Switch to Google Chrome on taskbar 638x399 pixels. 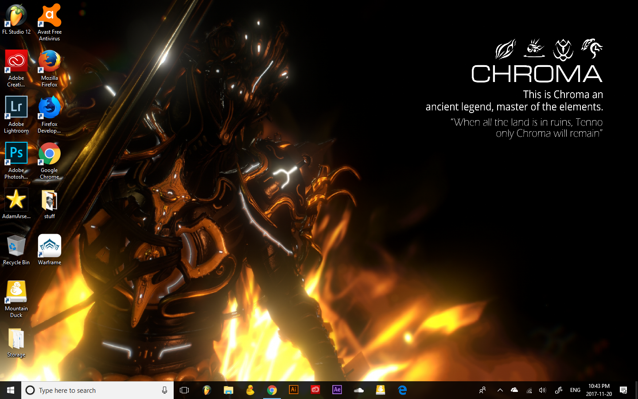(x=272, y=390)
